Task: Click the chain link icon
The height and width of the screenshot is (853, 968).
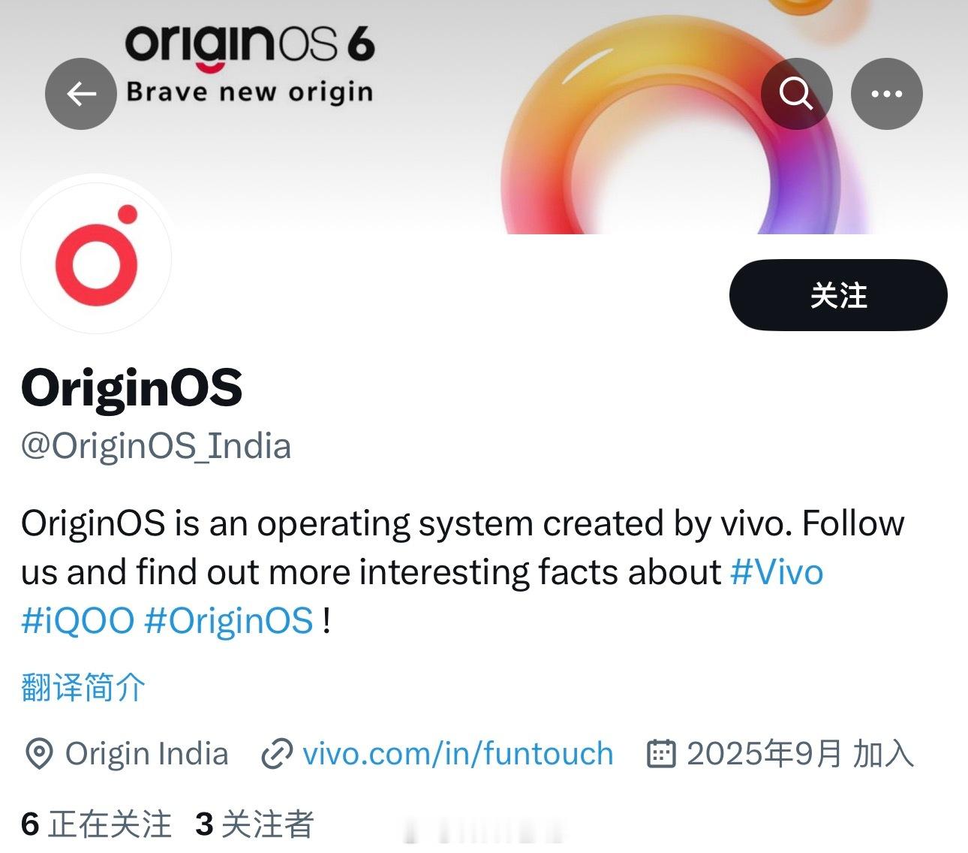Action: (276, 754)
